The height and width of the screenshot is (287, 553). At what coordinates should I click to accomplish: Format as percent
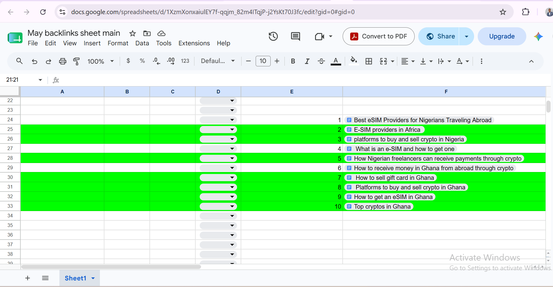[142, 61]
